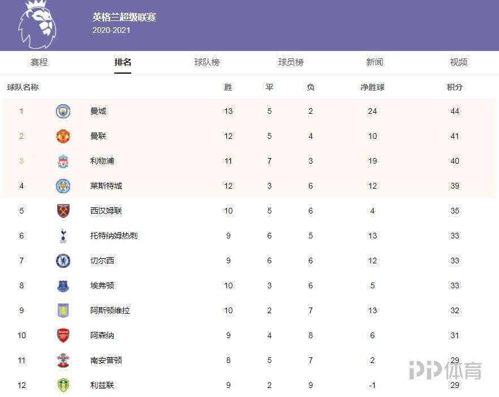
Task: Click the West Ham United badge
Action: (63, 211)
